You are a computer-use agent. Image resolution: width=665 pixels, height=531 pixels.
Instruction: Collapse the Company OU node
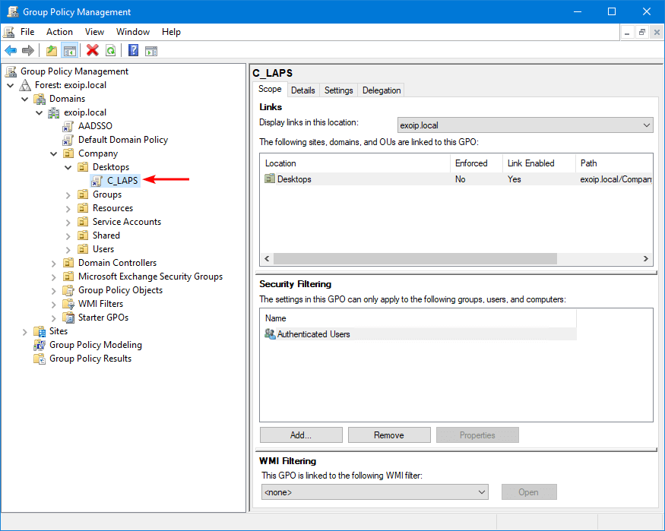click(53, 154)
